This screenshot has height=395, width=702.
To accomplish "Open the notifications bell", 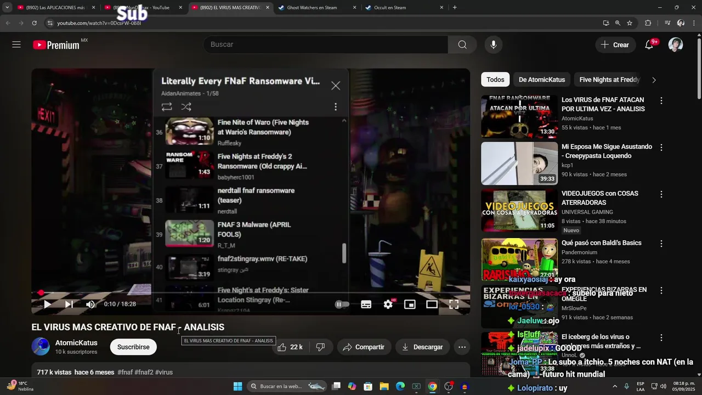I will [649, 45].
